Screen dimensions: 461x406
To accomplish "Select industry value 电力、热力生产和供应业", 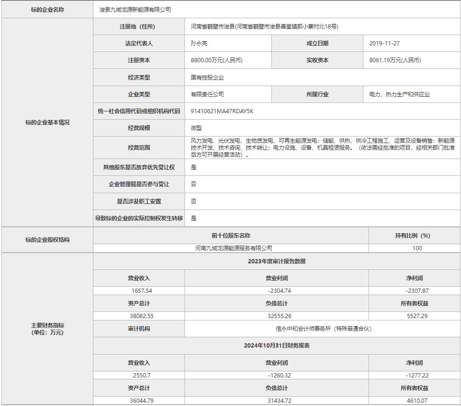I will coord(399,94).
